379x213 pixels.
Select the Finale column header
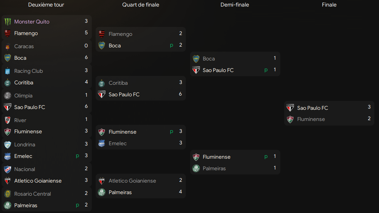(329, 5)
